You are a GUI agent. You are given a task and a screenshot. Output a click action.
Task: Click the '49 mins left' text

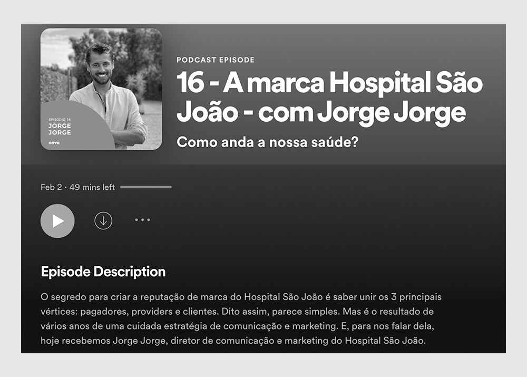click(92, 187)
